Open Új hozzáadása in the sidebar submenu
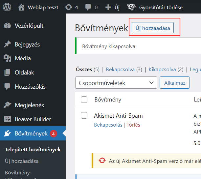 22,161
